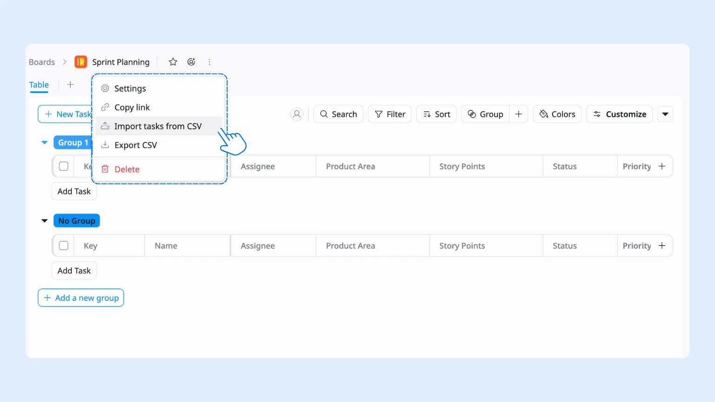The width and height of the screenshot is (715, 402).
Task: Click the Sprint Planning title
Action: [121, 62]
